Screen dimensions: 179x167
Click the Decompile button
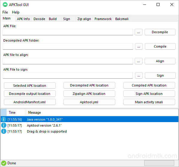pos(160,32)
